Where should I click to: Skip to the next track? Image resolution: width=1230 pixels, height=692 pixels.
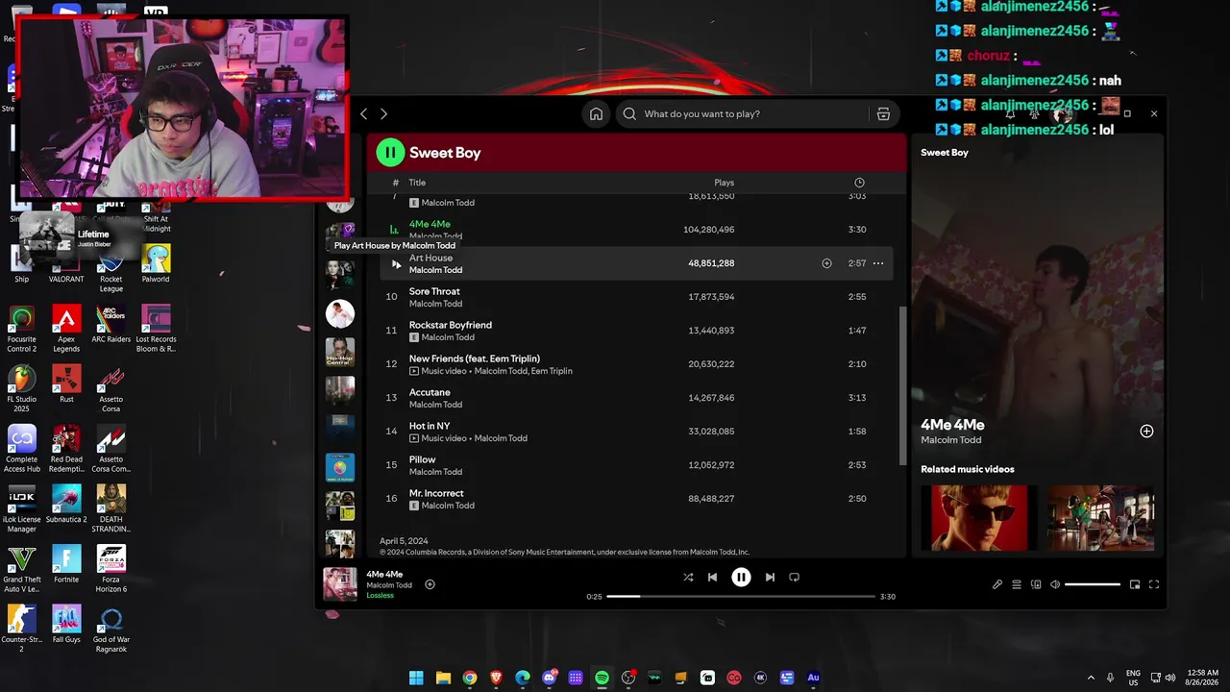pyautogui.click(x=770, y=577)
